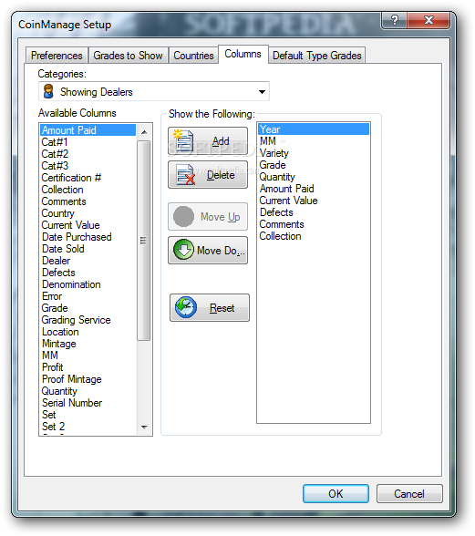This screenshot has height=536, width=475.
Task: Select Quantity in Show the Following list
Action: point(314,177)
